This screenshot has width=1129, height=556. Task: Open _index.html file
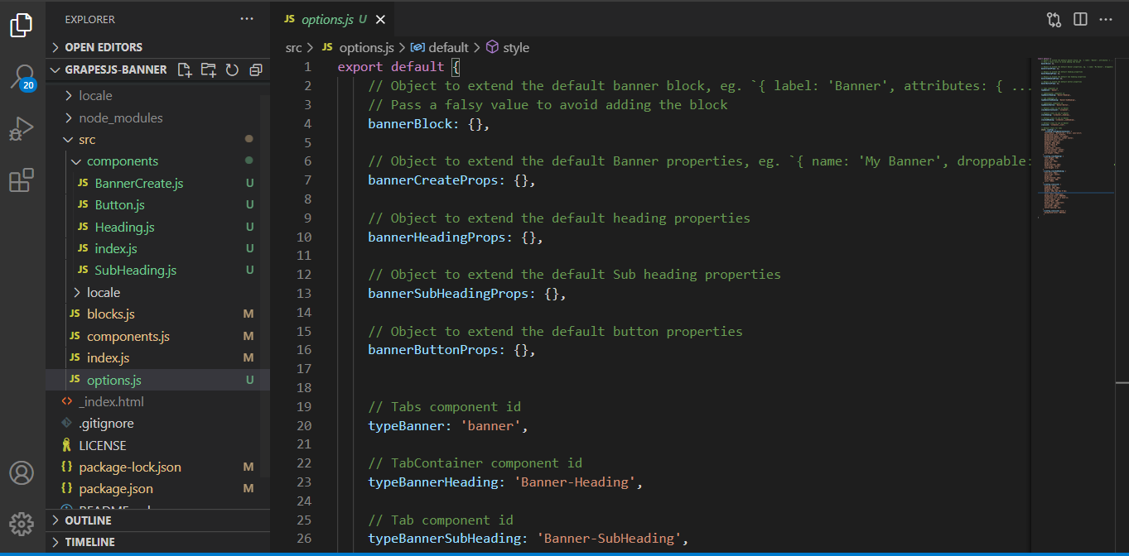coord(157,401)
